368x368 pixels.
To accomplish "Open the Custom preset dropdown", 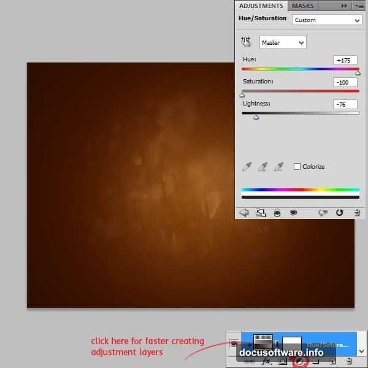I will coord(326,20).
